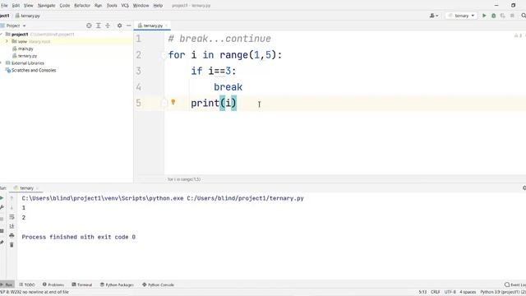Close the ternary tab in Run panel
526x296 pixels.
coord(37,188)
